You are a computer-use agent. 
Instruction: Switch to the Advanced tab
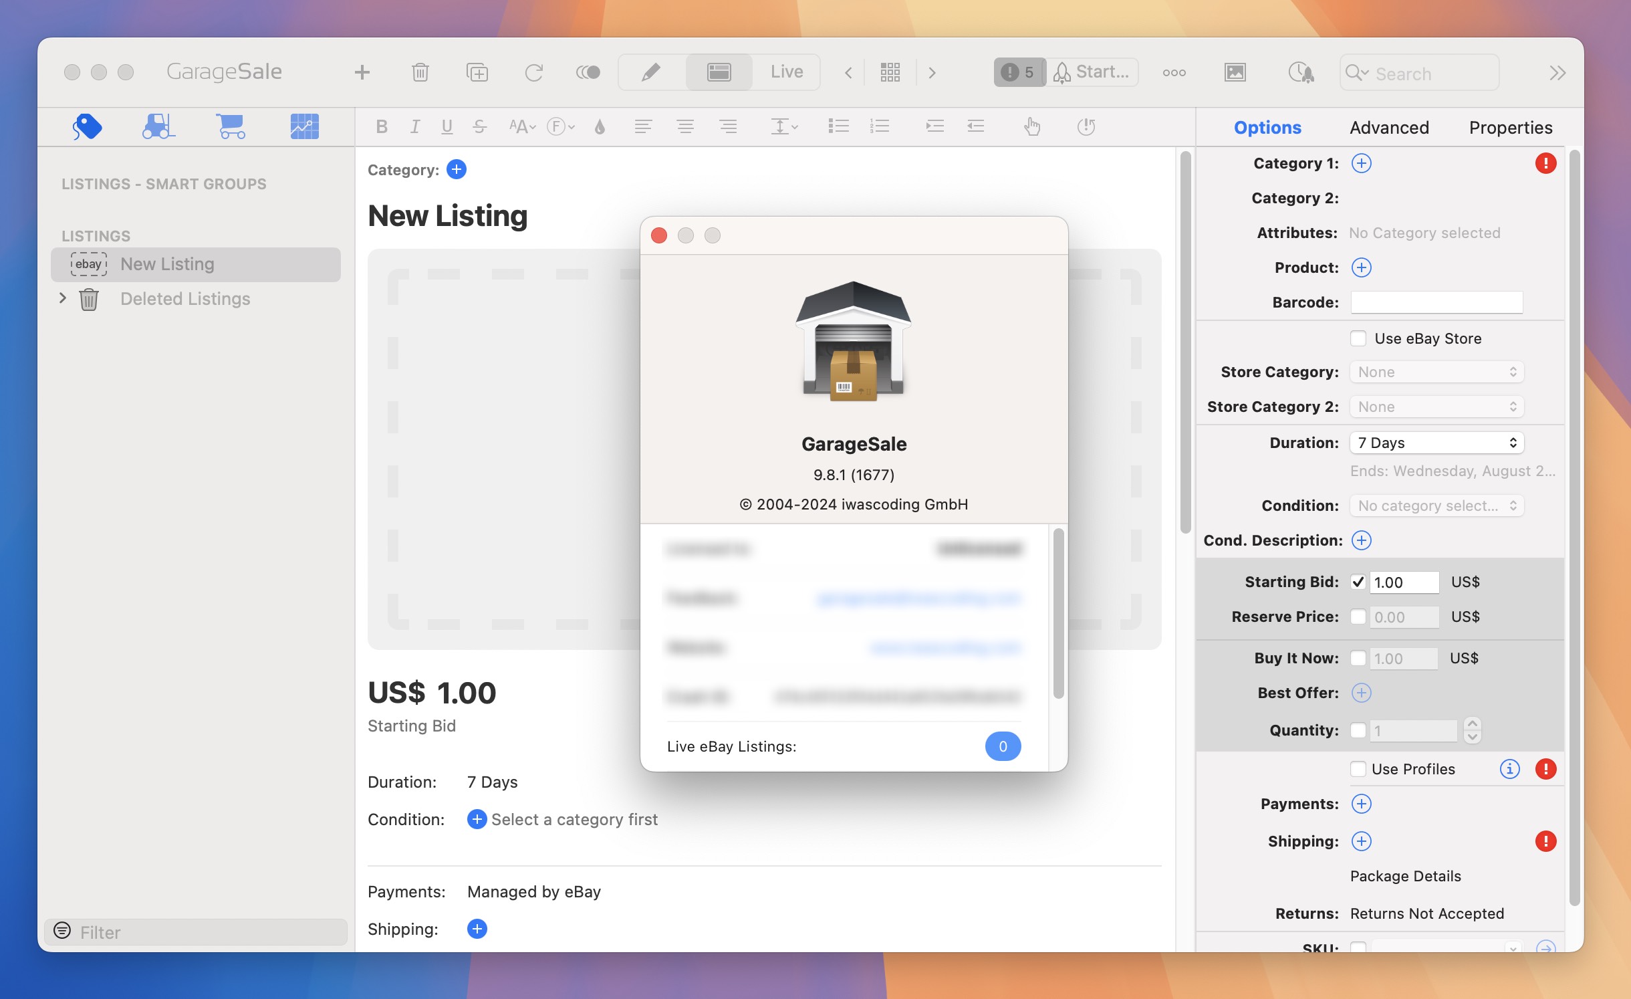(1389, 127)
